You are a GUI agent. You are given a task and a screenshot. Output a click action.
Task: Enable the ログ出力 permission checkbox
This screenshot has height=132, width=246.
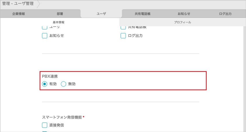(123, 36)
